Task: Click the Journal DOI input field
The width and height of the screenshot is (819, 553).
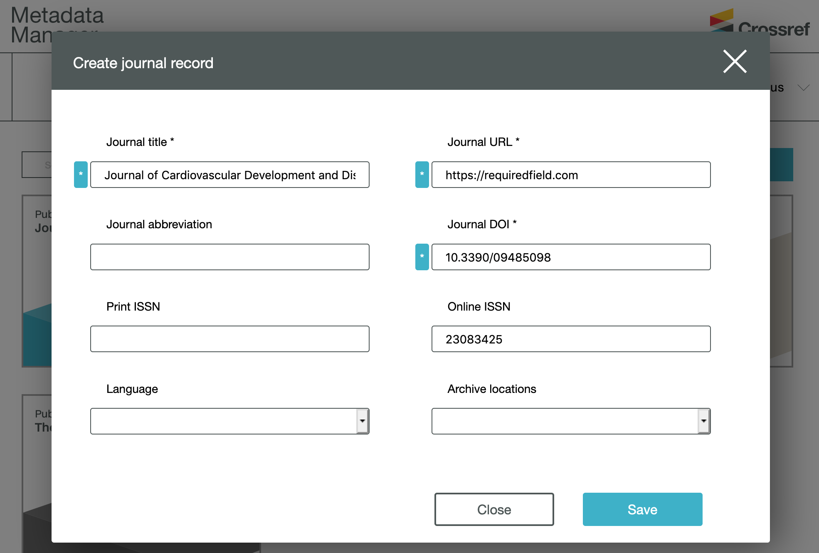Action: coord(570,257)
